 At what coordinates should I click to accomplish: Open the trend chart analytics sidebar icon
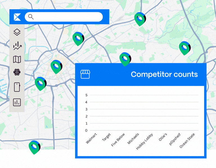click(x=17, y=46)
